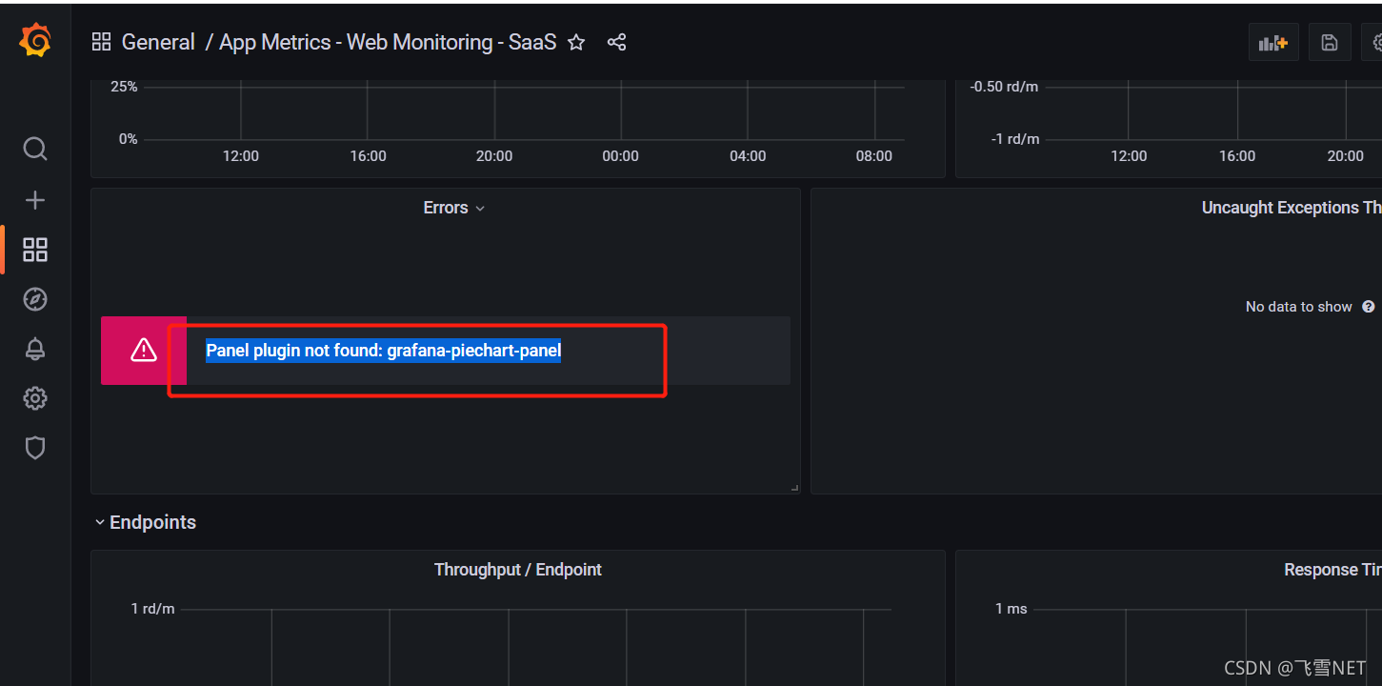Screen dimensions: 1382x686
Task: Click the Add panel toolbar button
Action: point(1273,42)
